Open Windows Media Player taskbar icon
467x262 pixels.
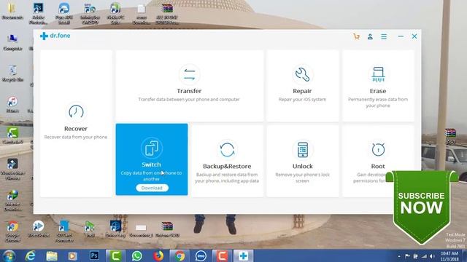[73, 255]
